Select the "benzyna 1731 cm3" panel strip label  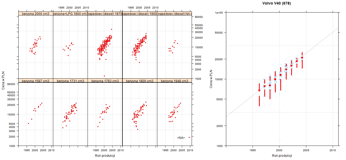[x=70, y=81]
